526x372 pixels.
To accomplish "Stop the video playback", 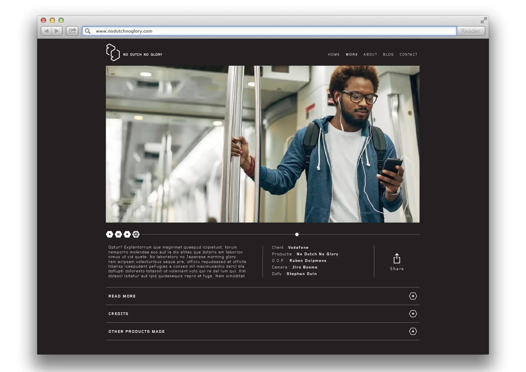I will [x=127, y=234].
